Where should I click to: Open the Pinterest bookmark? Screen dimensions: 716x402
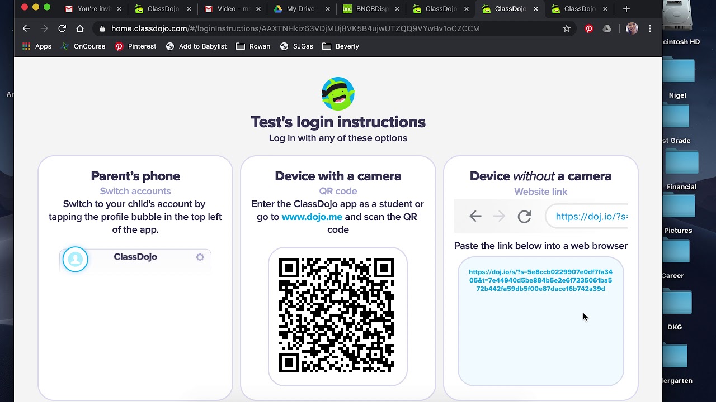pyautogui.click(x=135, y=46)
